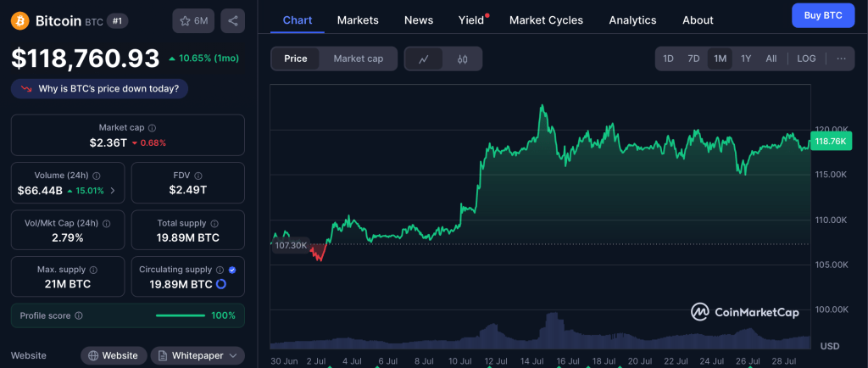This screenshot has width=868, height=368.
Task: Set chart range to 1M
Action: coord(721,59)
